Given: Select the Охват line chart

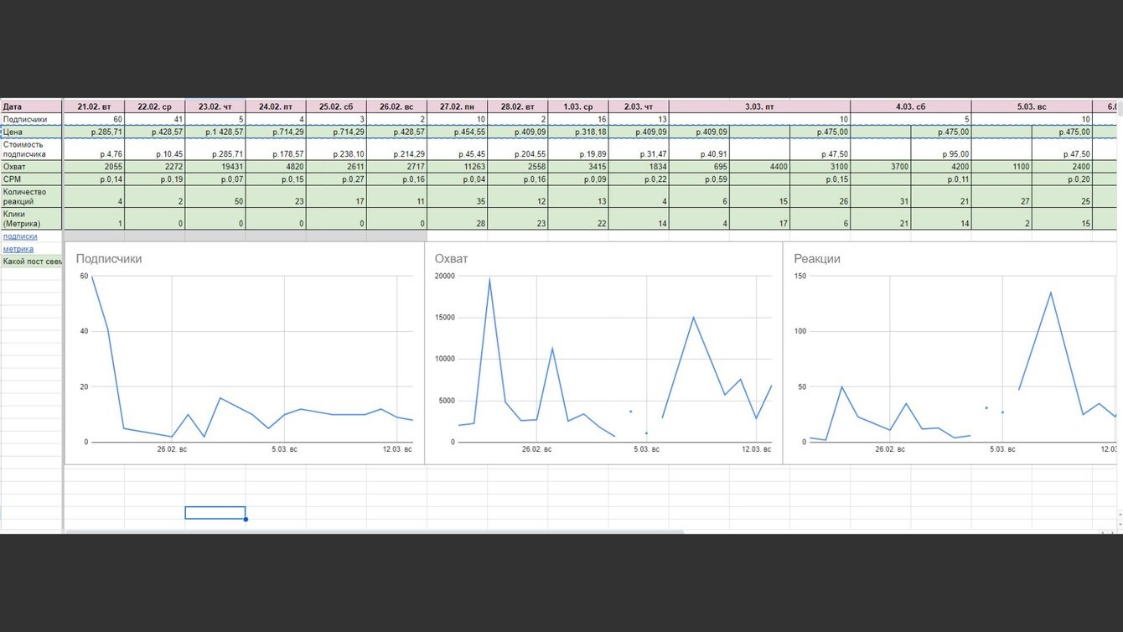Looking at the screenshot, I should [603, 353].
